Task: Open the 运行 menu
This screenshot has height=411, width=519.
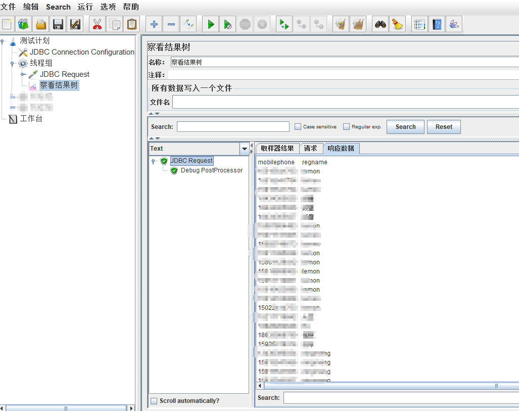Action: click(x=85, y=7)
